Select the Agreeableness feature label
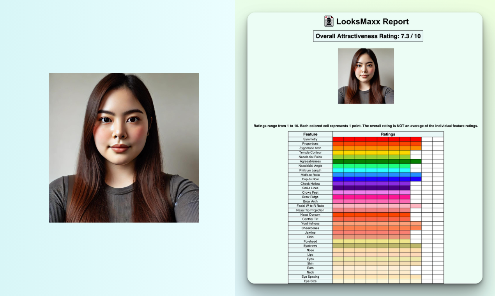 pyautogui.click(x=310, y=161)
